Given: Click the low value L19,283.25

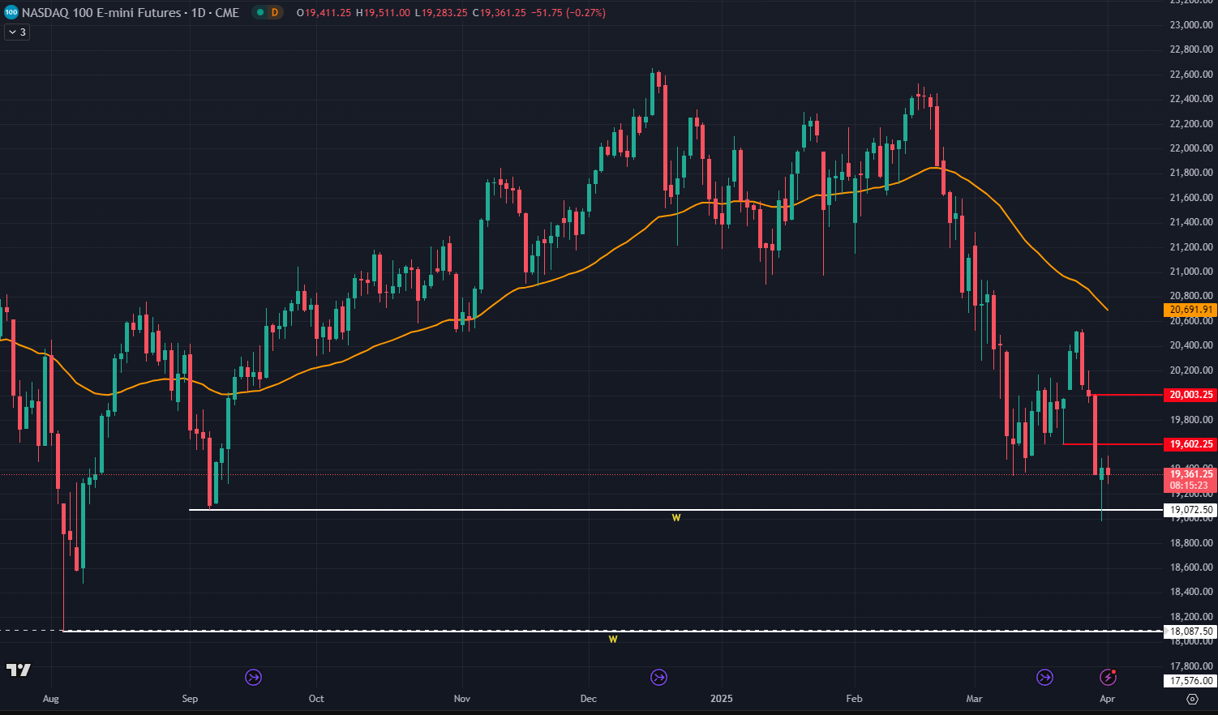Looking at the screenshot, I should [x=441, y=13].
